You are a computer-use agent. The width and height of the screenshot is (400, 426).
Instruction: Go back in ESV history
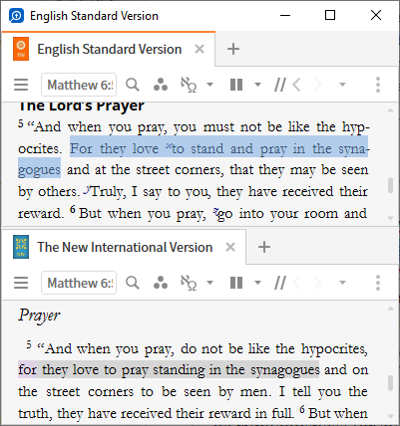(297, 85)
